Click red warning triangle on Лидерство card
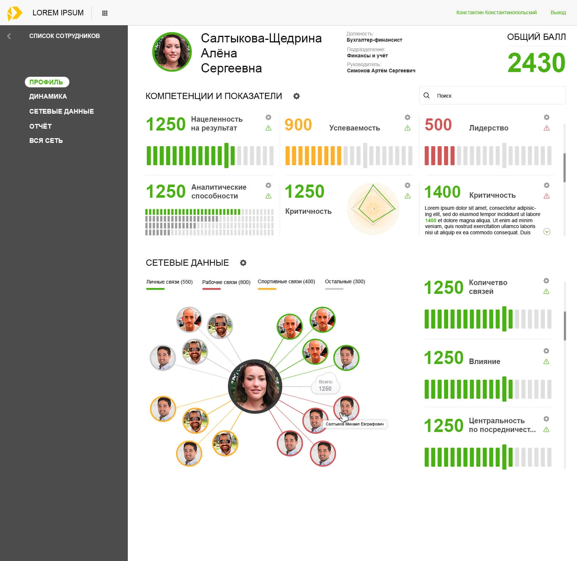 tap(547, 128)
